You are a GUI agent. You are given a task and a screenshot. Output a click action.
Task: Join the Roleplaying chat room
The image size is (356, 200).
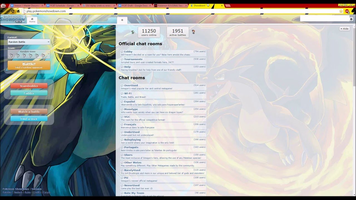click(x=163, y=141)
